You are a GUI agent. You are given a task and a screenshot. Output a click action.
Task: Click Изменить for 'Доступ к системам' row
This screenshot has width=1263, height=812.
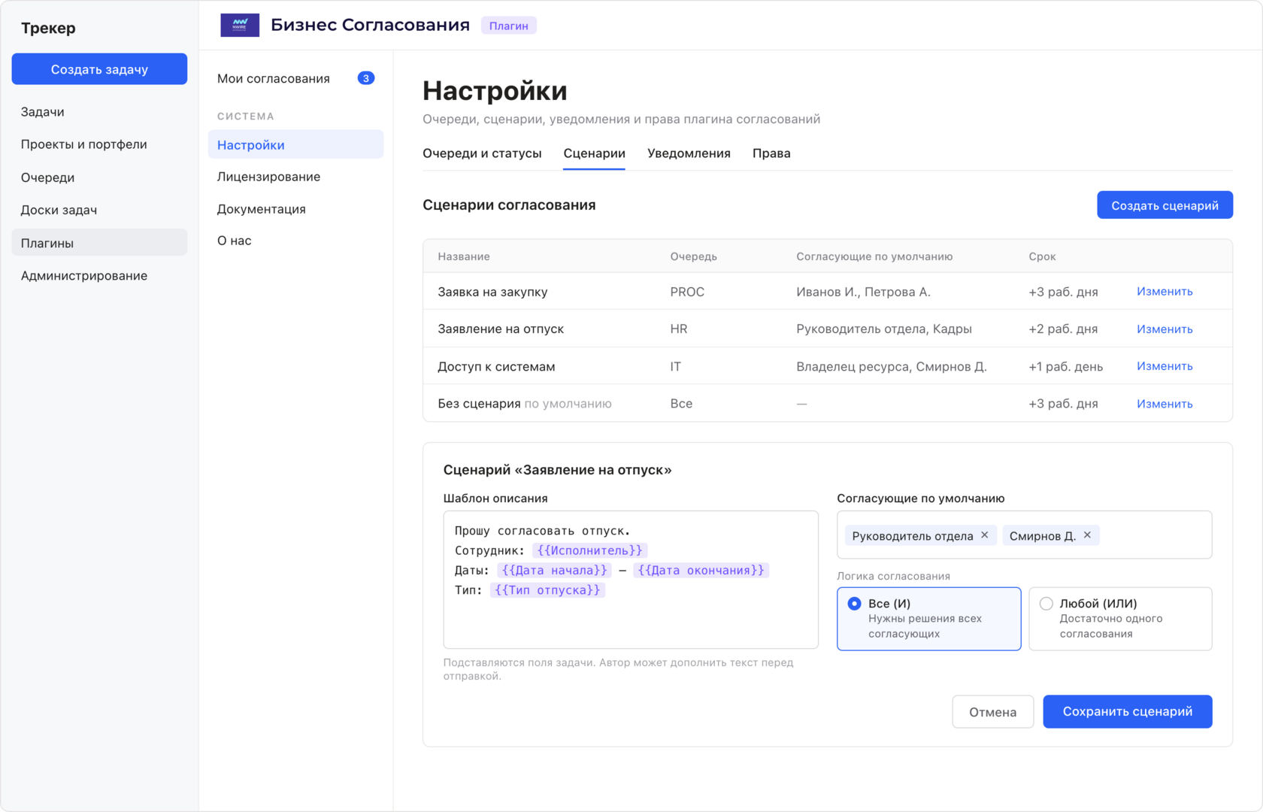1165,366
